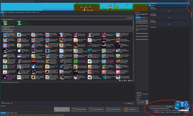Viewport: 193px width, 116px height.
Task: Toggle the Compact view checkbox
Action: (x=133, y=18)
